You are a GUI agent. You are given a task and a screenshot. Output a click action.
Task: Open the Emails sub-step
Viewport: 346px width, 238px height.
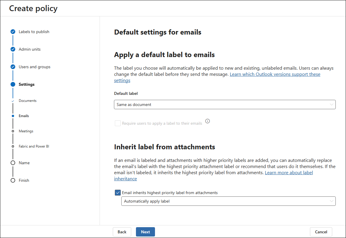click(x=24, y=116)
